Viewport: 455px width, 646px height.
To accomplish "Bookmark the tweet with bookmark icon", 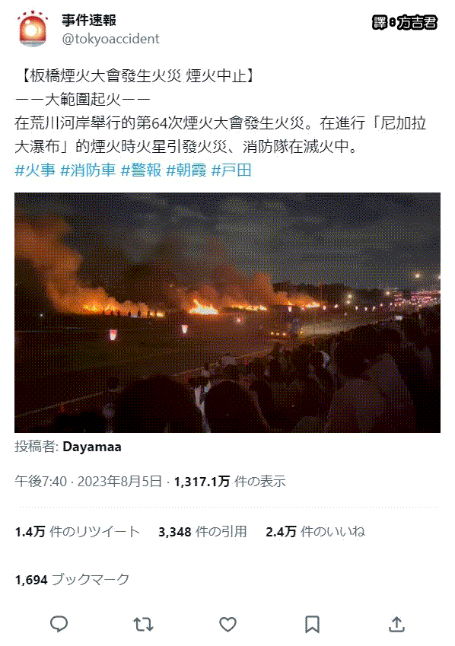I will [312, 625].
